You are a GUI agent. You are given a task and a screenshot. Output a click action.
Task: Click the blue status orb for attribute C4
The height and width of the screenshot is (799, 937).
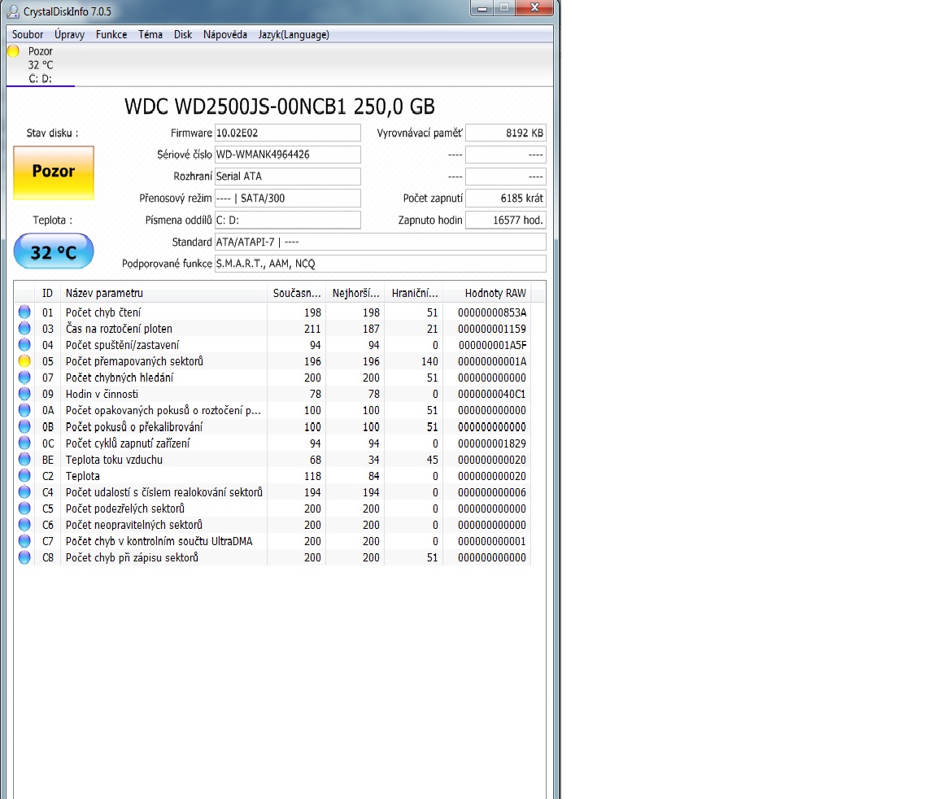click(24, 491)
